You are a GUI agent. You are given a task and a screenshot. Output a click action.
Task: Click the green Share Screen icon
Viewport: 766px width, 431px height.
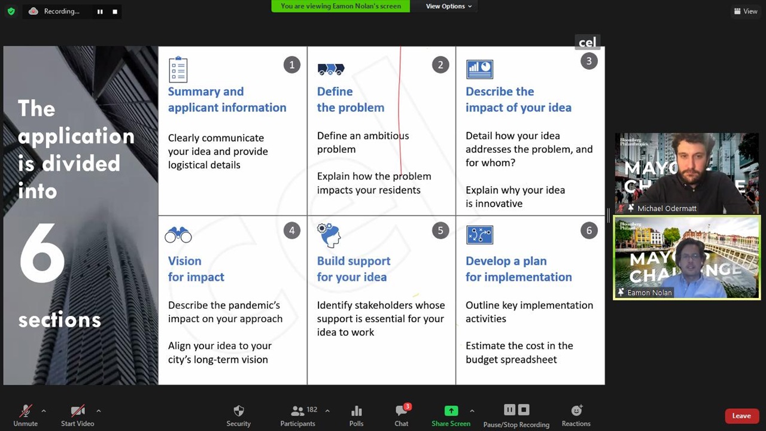click(x=451, y=411)
